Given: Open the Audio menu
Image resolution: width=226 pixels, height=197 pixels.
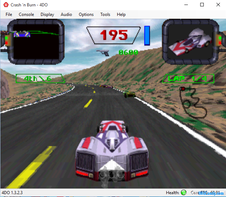Looking at the screenshot, I should [66, 15].
